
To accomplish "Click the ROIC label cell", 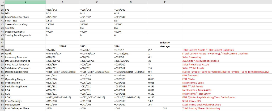I will 25,97.
